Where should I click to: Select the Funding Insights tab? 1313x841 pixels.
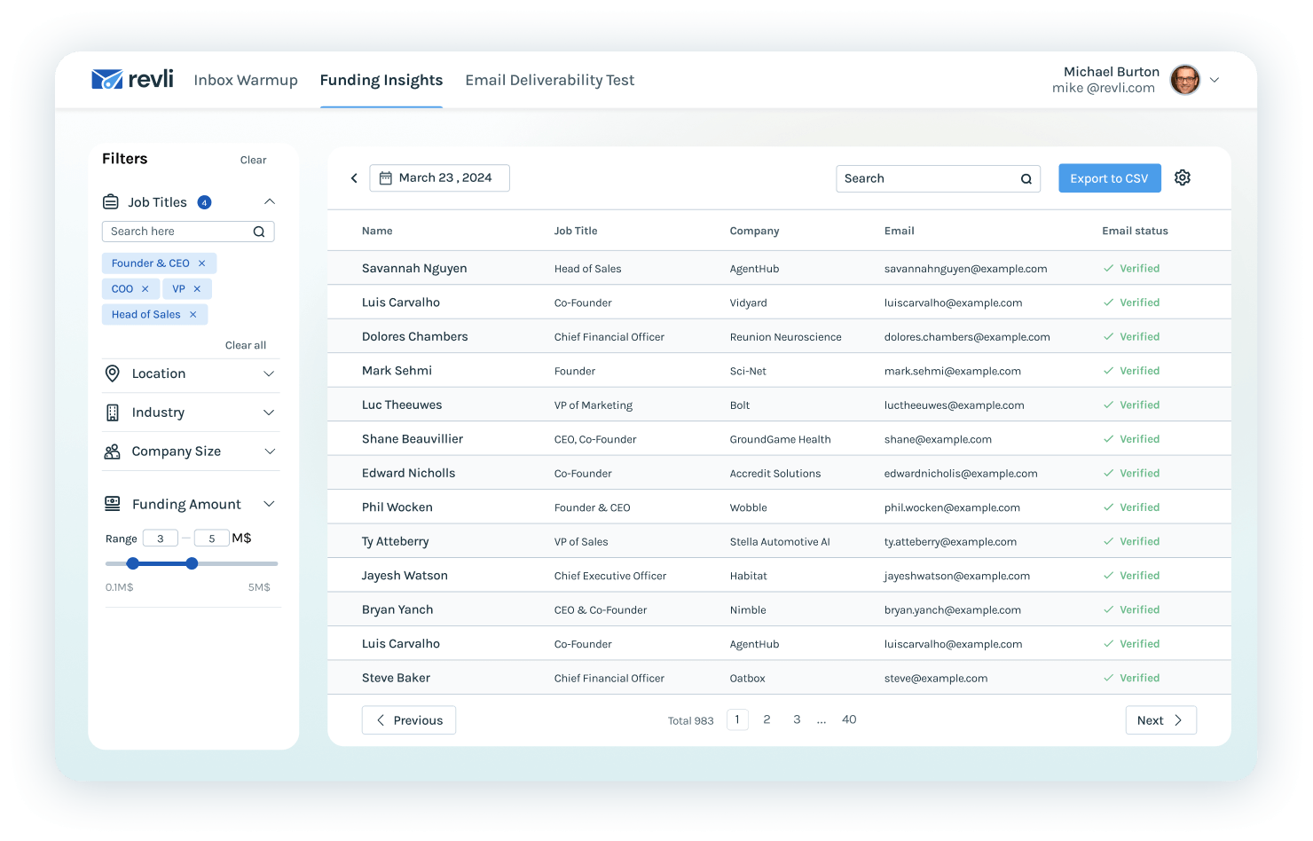[x=381, y=80]
